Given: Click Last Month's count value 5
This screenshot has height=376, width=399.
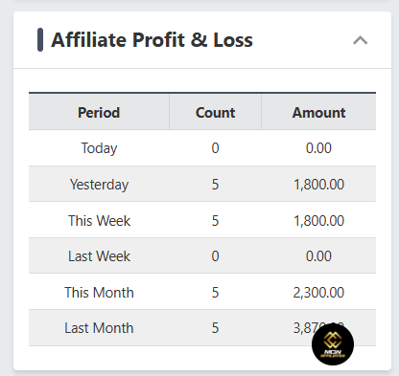Looking at the screenshot, I should click(x=215, y=328).
